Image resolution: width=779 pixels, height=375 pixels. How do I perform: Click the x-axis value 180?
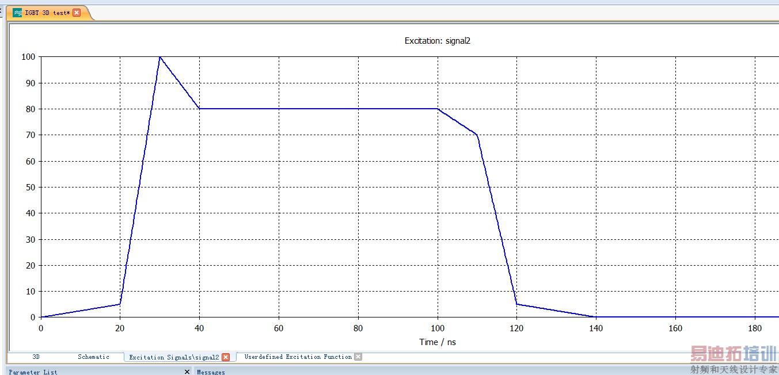pos(755,328)
